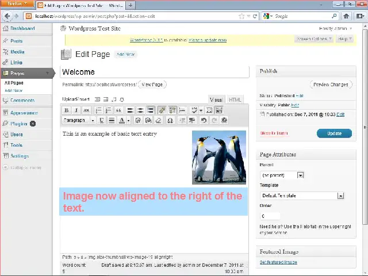The image size is (368, 276).
Task: Indent the current paragraph
Action: (x=192, y=120)
